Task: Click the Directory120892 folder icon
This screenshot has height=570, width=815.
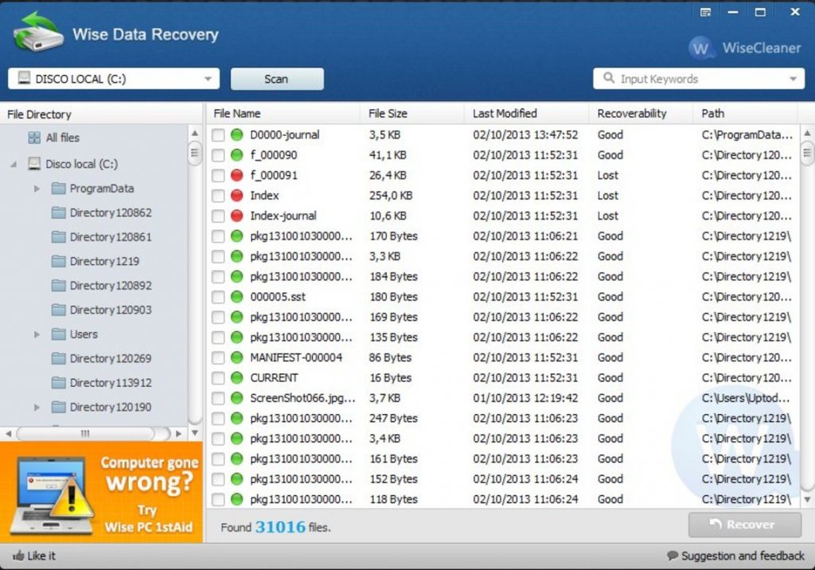Action: point(59,286)
